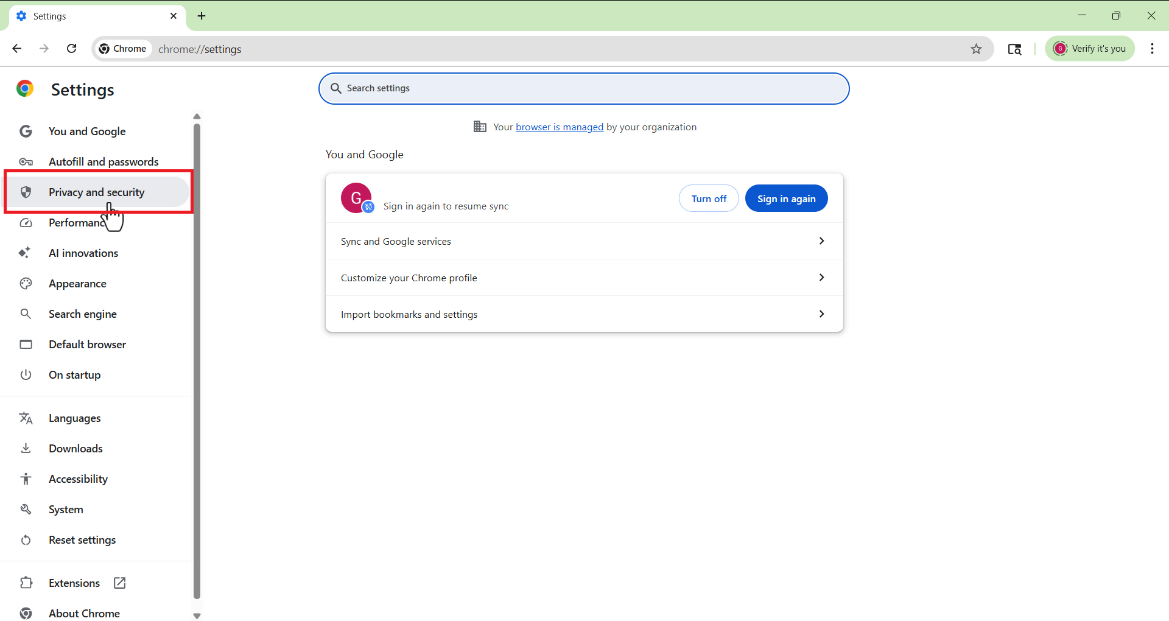The width and height of the screenshot is (1169, 621).
Task: Click the sidebar scrollbar down arrow
Action: pyautogui.click(x=197, y=616)
